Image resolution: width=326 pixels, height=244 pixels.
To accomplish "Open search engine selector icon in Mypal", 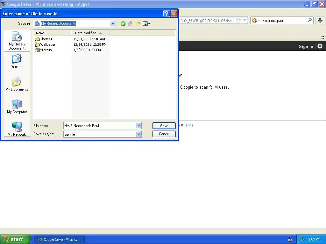I will (256, 20).
